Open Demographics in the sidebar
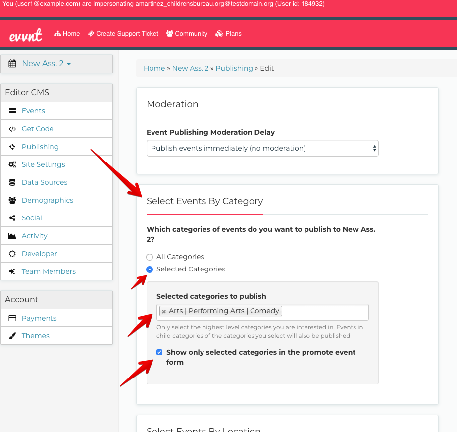 48,200
